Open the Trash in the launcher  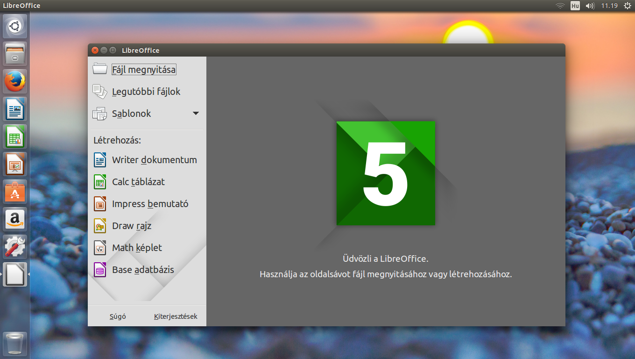click(x=15, y=344)
